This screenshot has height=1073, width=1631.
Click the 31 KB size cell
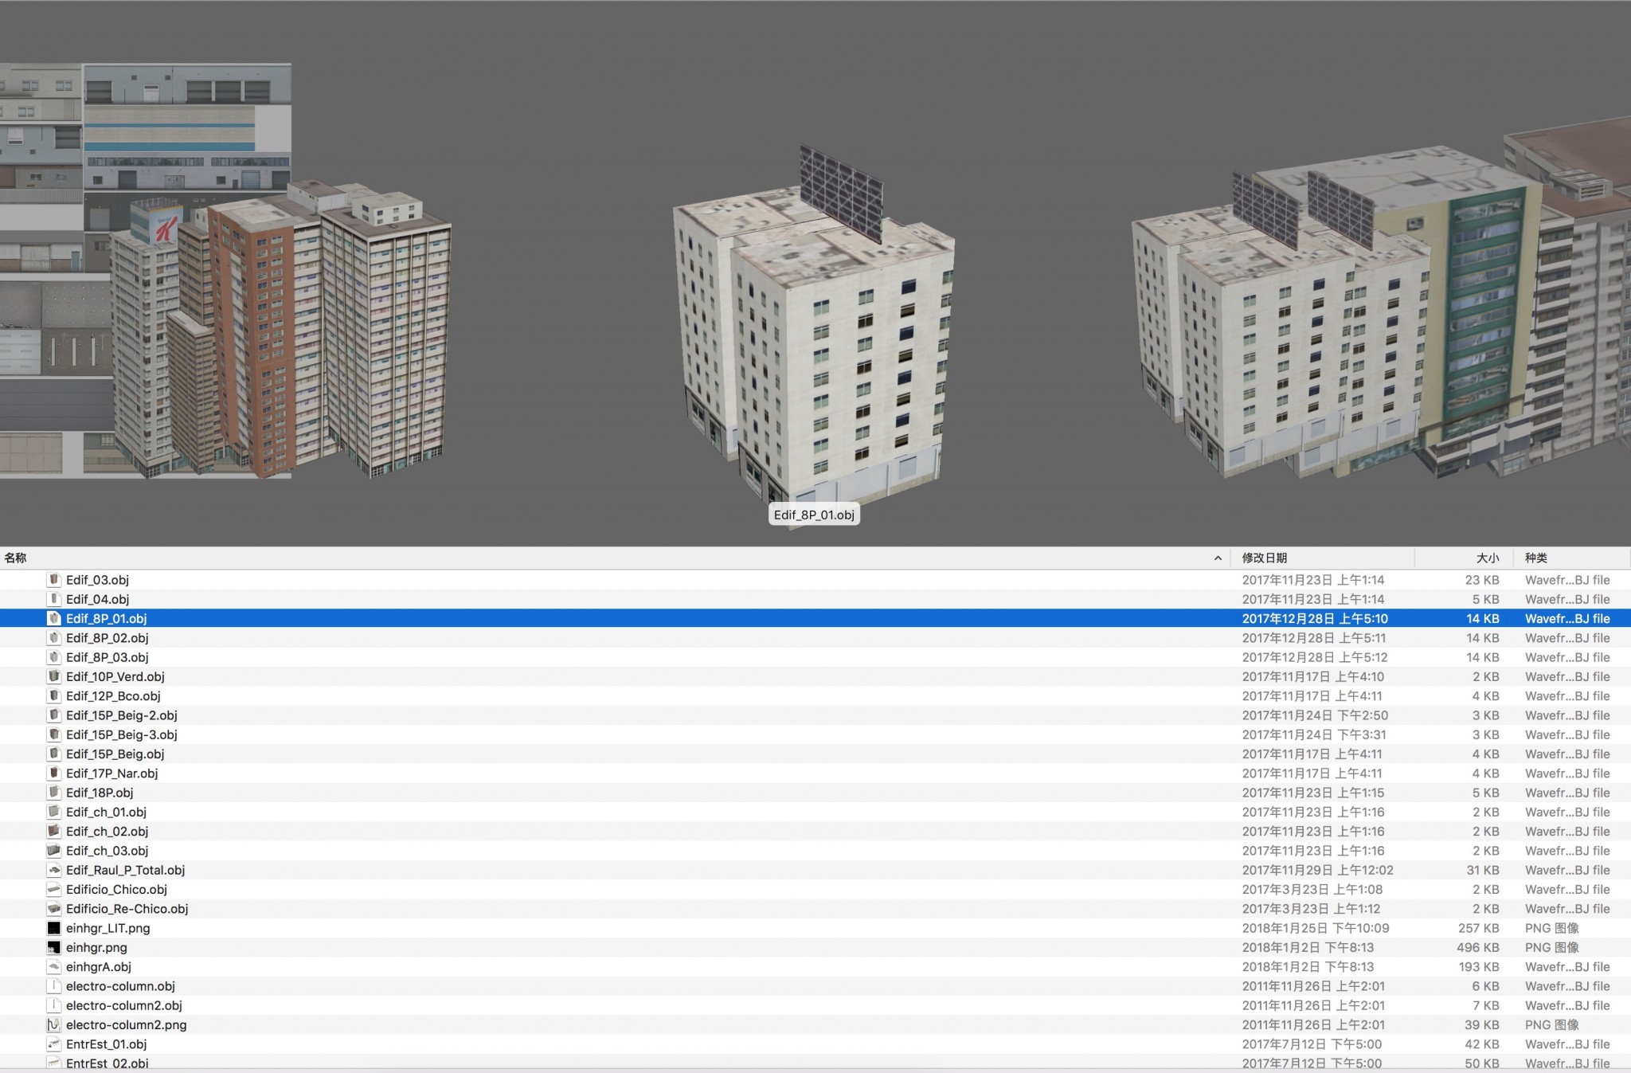click(1483, 870)
